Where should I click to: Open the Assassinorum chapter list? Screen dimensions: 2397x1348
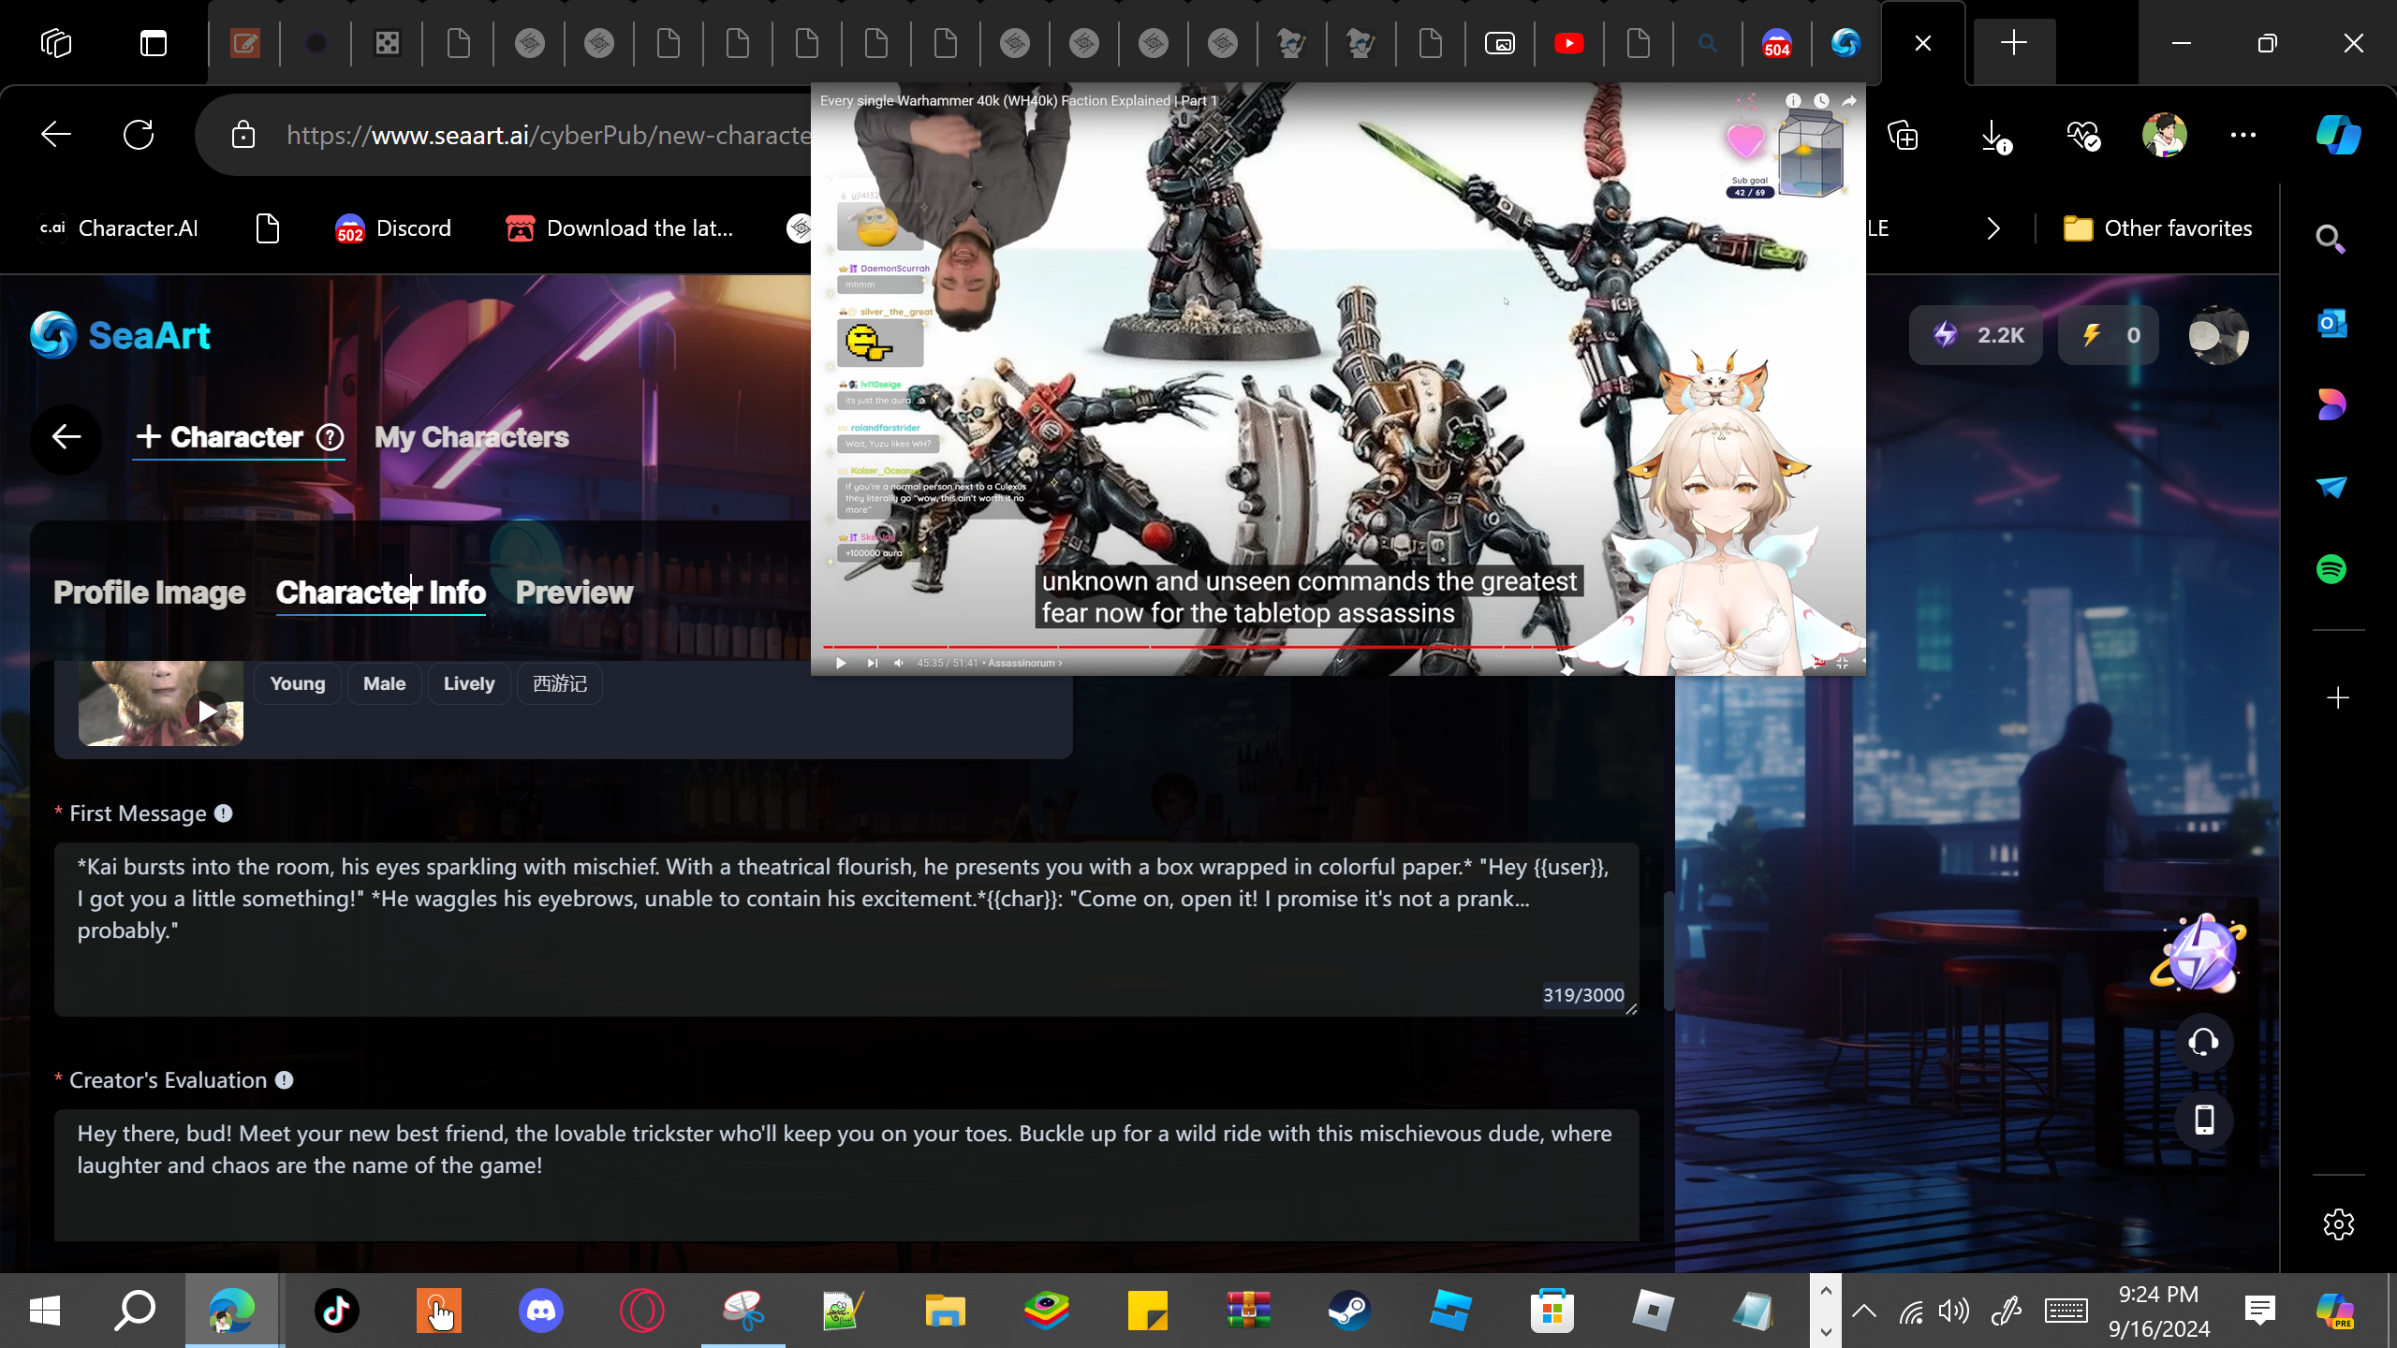1025,663
